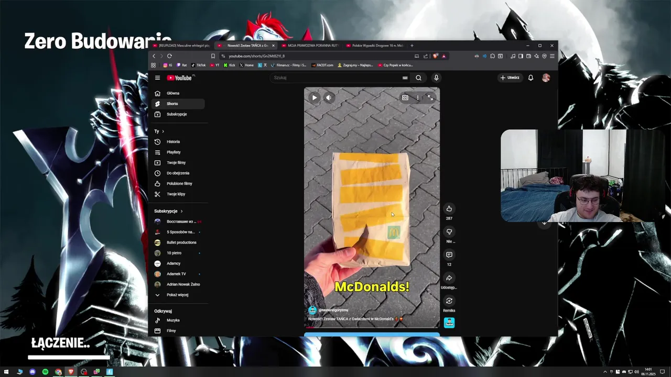Open Twoje filmy in sidebar

coord(178,162)
